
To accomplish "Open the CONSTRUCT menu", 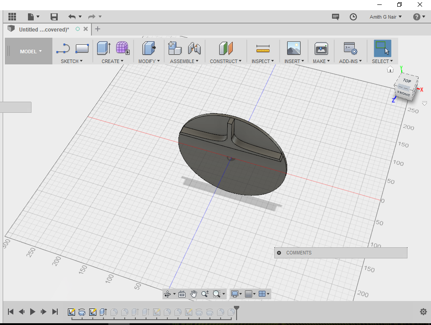I will (x=225, y=61).
